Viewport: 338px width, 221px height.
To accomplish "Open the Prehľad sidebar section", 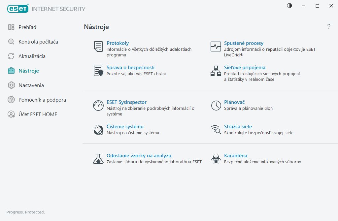I will [x=27, y=27].
